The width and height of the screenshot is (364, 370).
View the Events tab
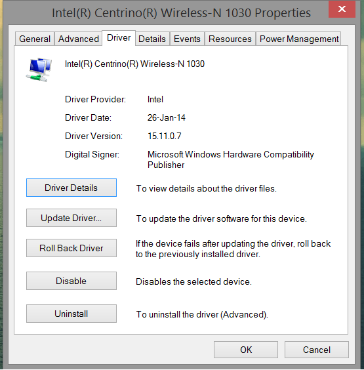pos(187,39)
